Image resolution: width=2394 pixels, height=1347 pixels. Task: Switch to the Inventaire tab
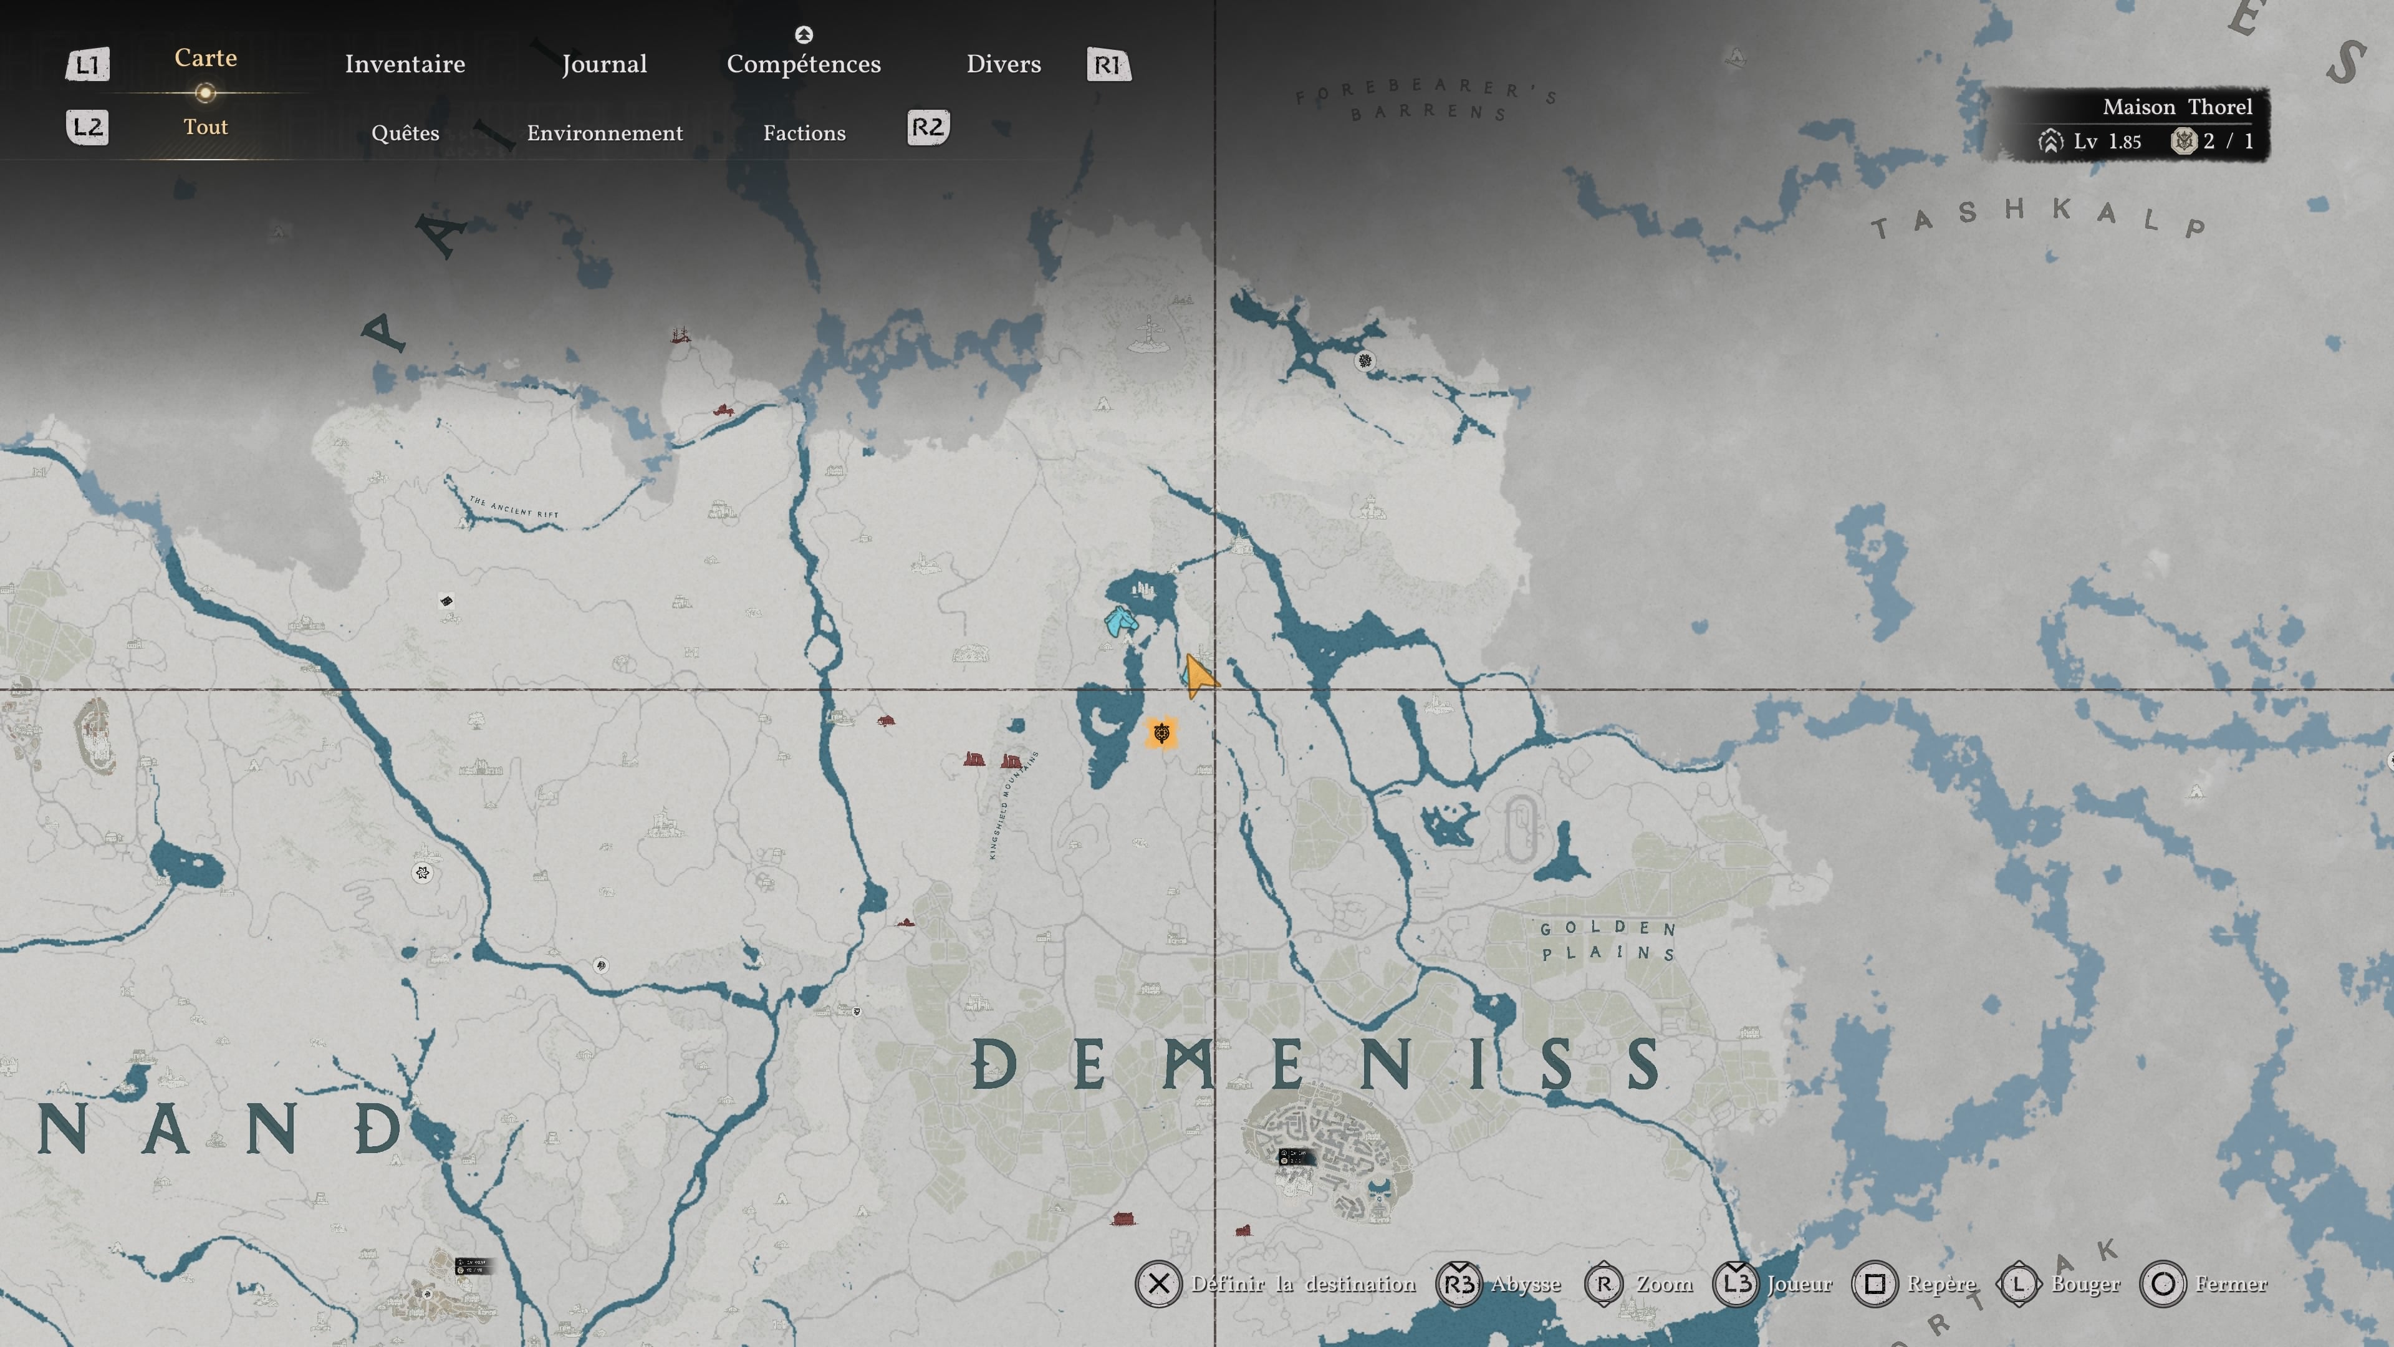(405, 64)
